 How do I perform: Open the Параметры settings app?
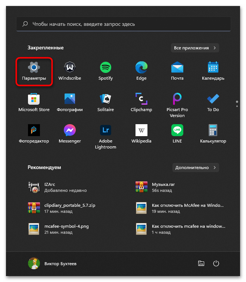click(x=34, y=71)
